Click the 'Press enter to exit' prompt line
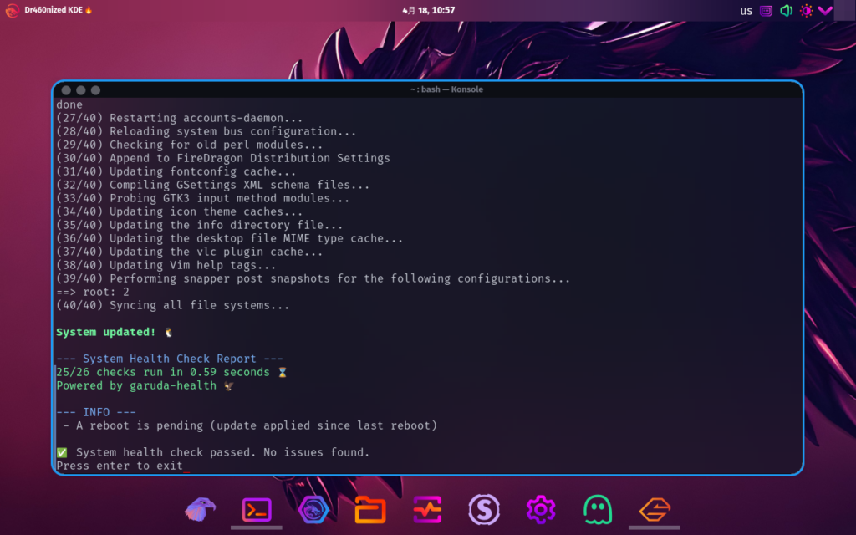The image size is (856, 535). pos(120,466)
